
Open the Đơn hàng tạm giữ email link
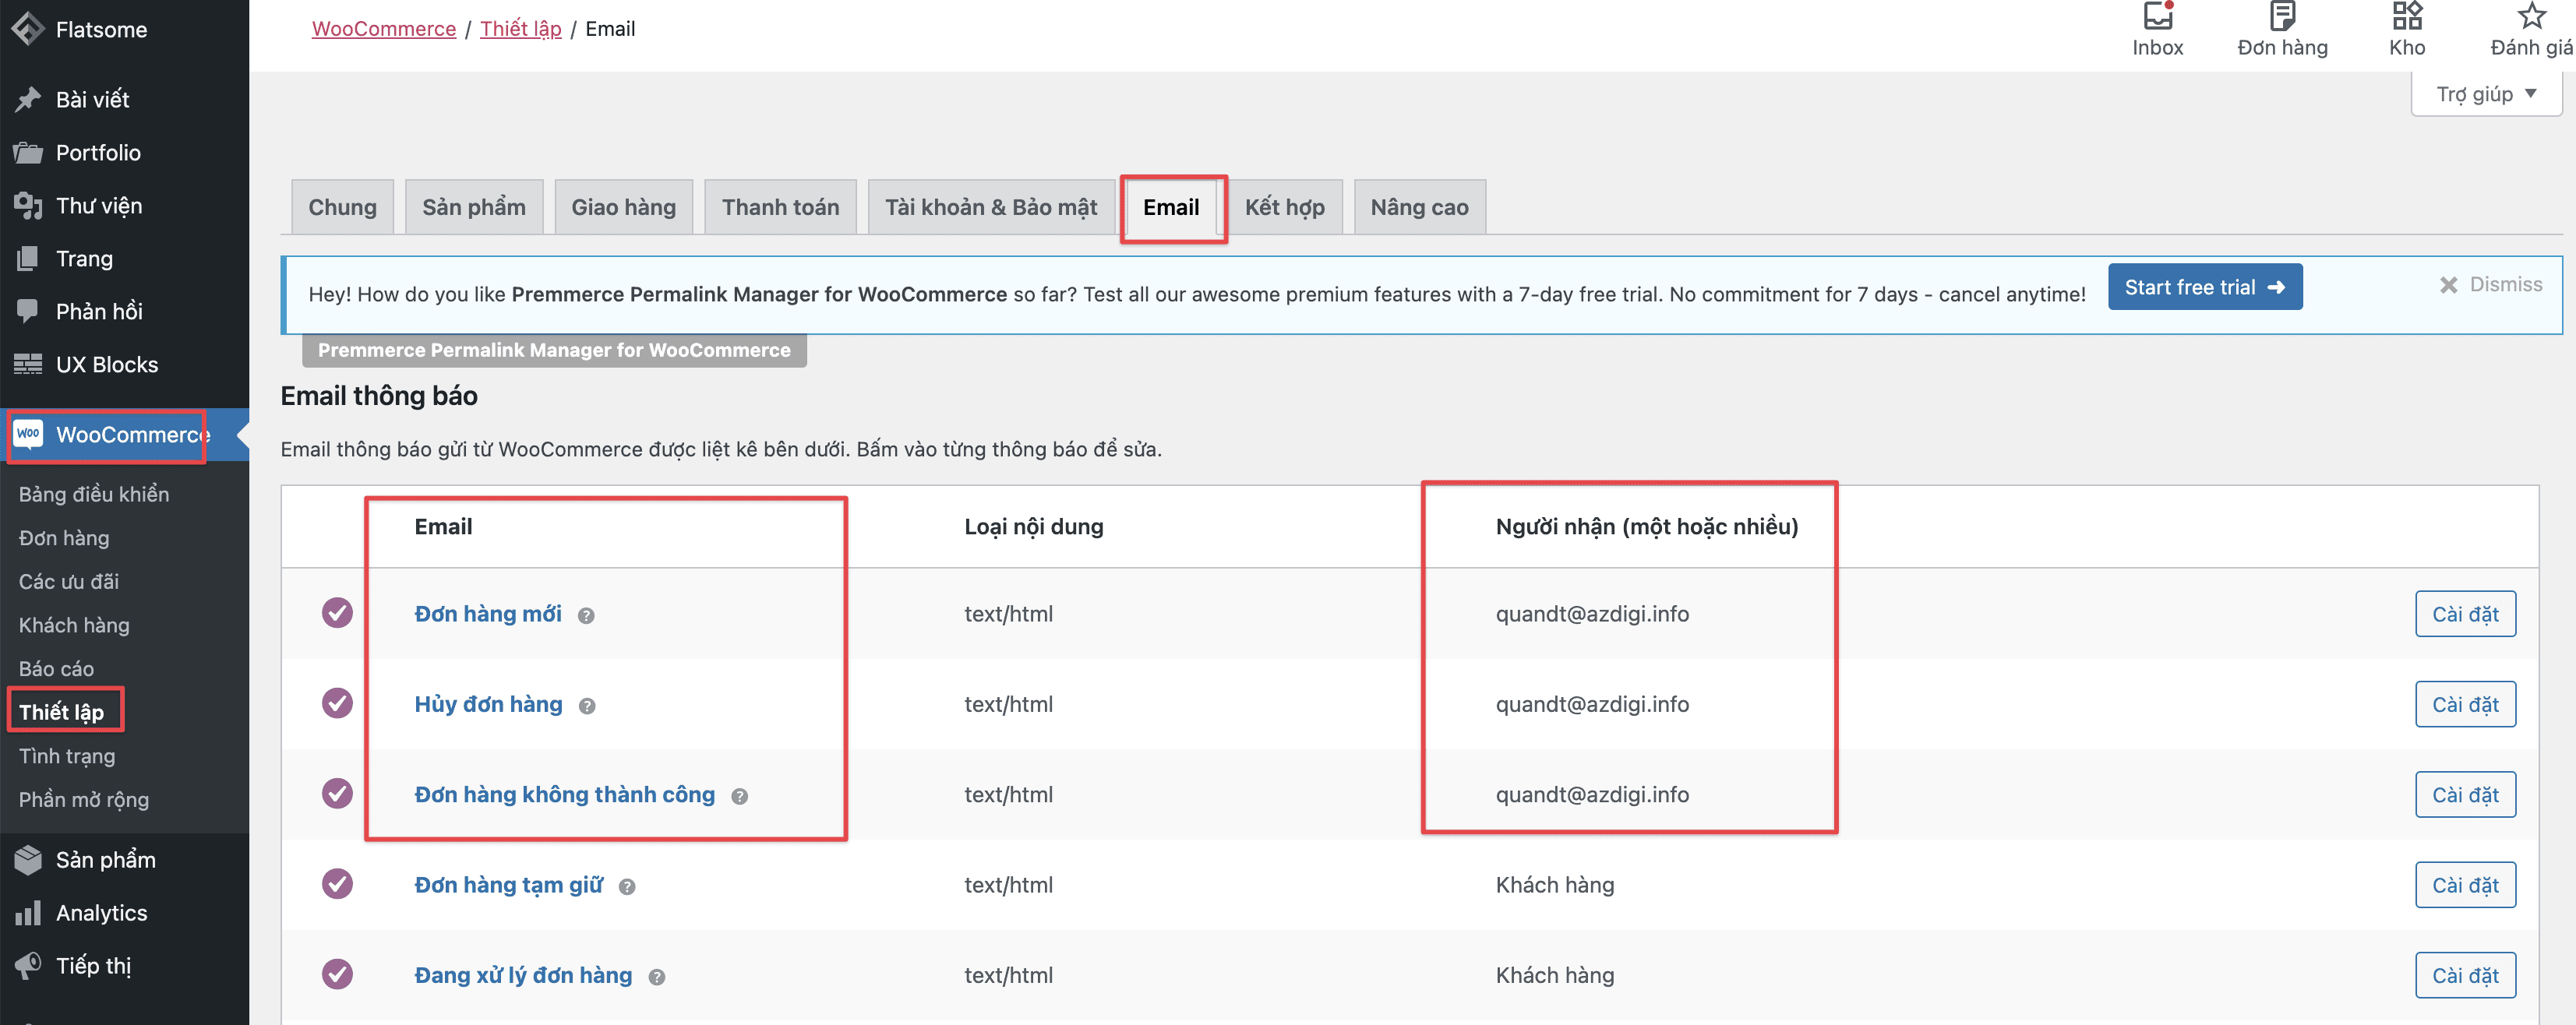[509, 885]
